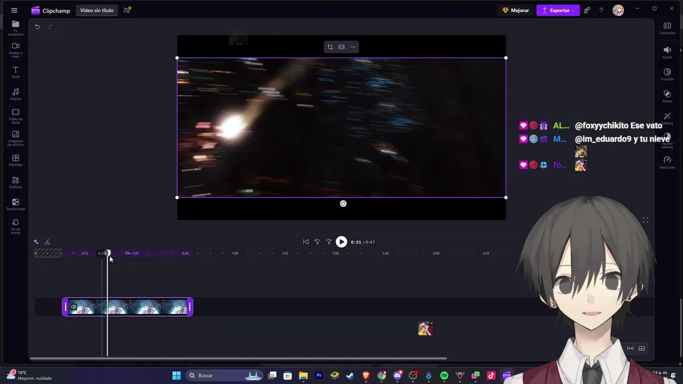Select the video clip on the timeline
This screenshot has width=683, height=384.
tap(128, 307)
